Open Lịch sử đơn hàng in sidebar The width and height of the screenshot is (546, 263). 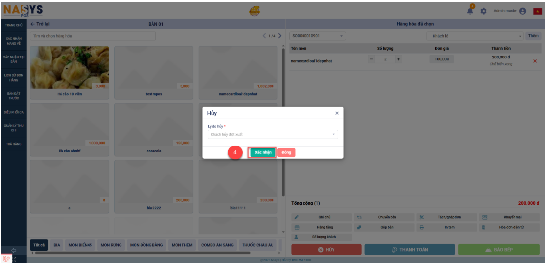[13, 78]
